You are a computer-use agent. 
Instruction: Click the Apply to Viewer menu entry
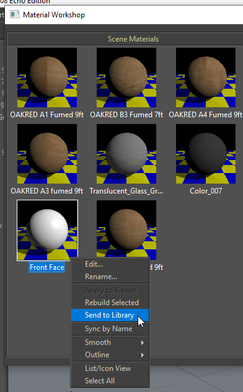tap(110, 290)
